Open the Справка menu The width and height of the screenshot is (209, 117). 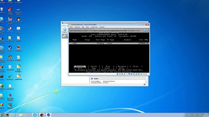click(x=102, y=27)
